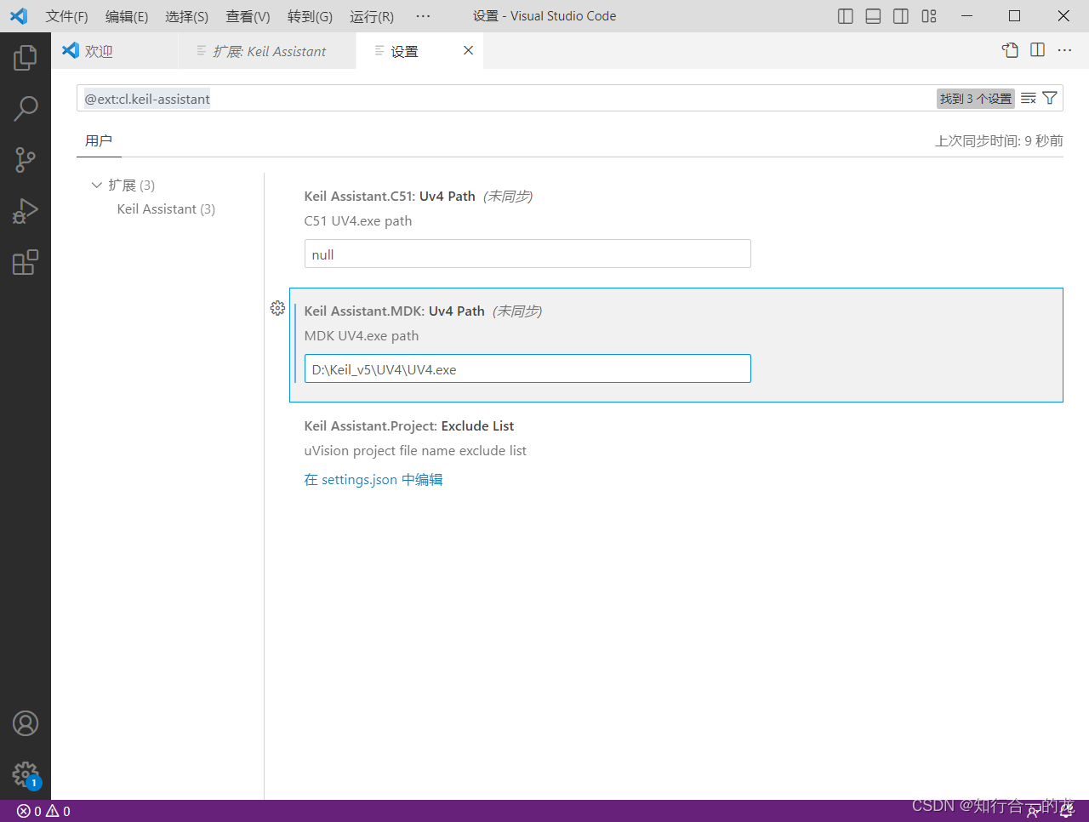
Task: Open the editor more actions ... menu
Action: (1064, 50)
